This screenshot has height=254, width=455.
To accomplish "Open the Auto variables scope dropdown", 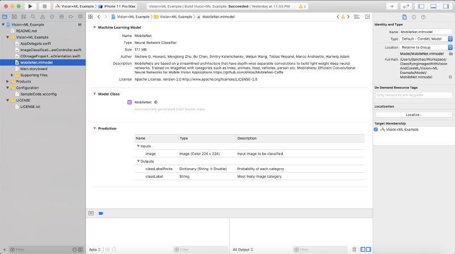I will pos(94,249).
